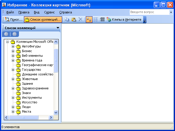Click the Домашнее хозяйство folder icon
Screen dimensions: 175x131
pos(18,75)
